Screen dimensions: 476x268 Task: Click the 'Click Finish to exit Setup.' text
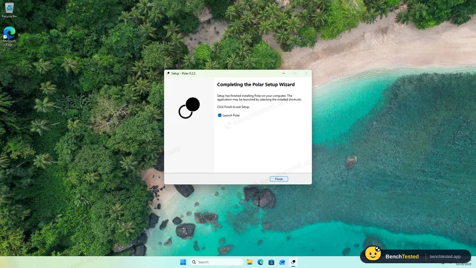point(233,107)
